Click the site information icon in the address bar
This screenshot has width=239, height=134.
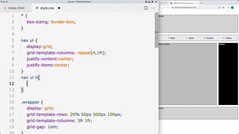(173, 7)
